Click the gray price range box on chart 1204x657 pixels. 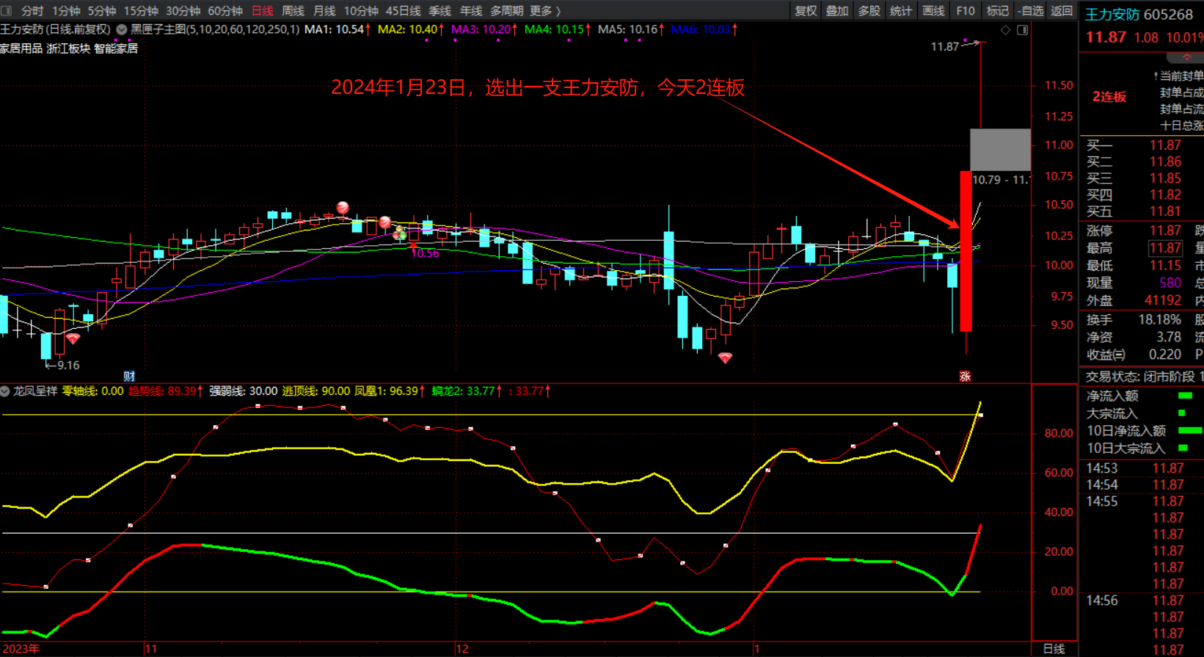(x=1000, y=150)
